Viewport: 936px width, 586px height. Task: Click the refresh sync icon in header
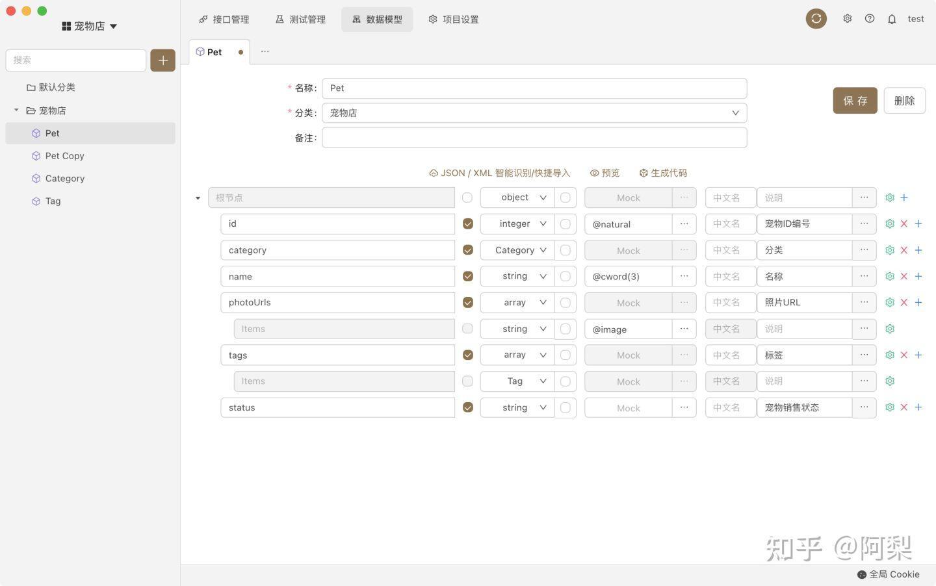816,19
